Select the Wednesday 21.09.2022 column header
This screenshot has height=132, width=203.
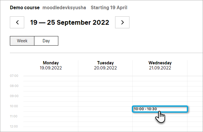(x=160, y=65)
